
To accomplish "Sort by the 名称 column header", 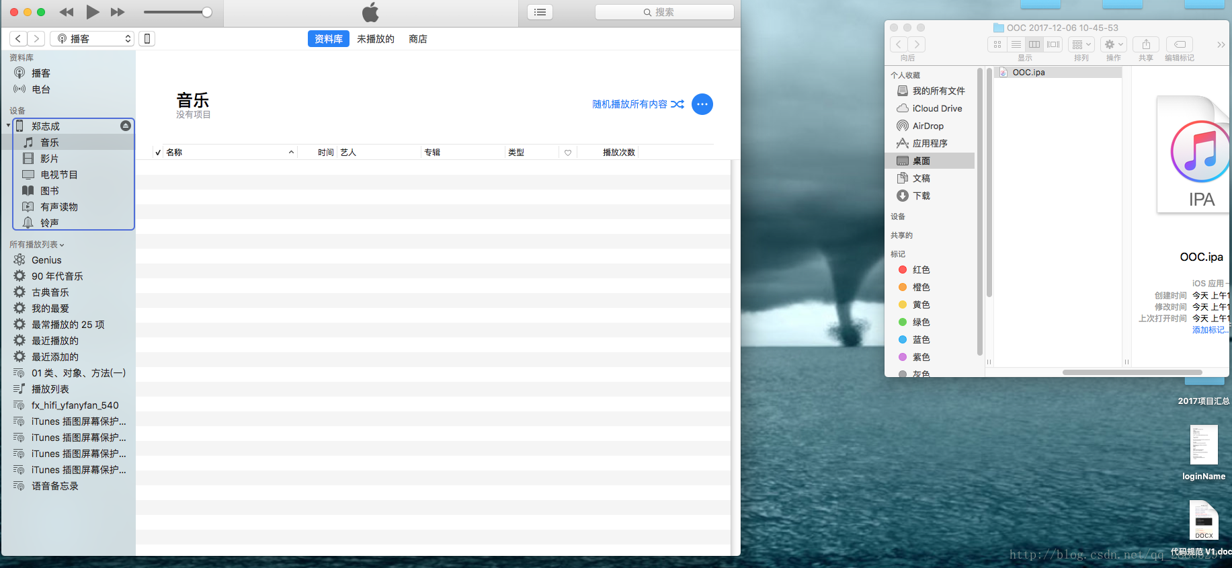I will (x=230, y=153).
